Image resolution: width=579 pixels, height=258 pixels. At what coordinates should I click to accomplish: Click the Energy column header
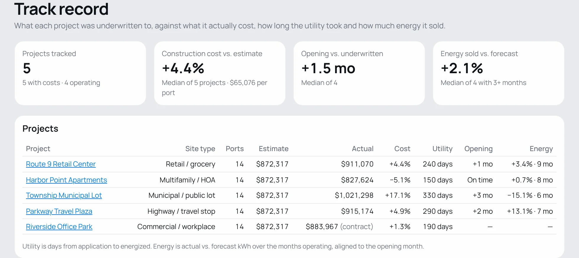541,149
